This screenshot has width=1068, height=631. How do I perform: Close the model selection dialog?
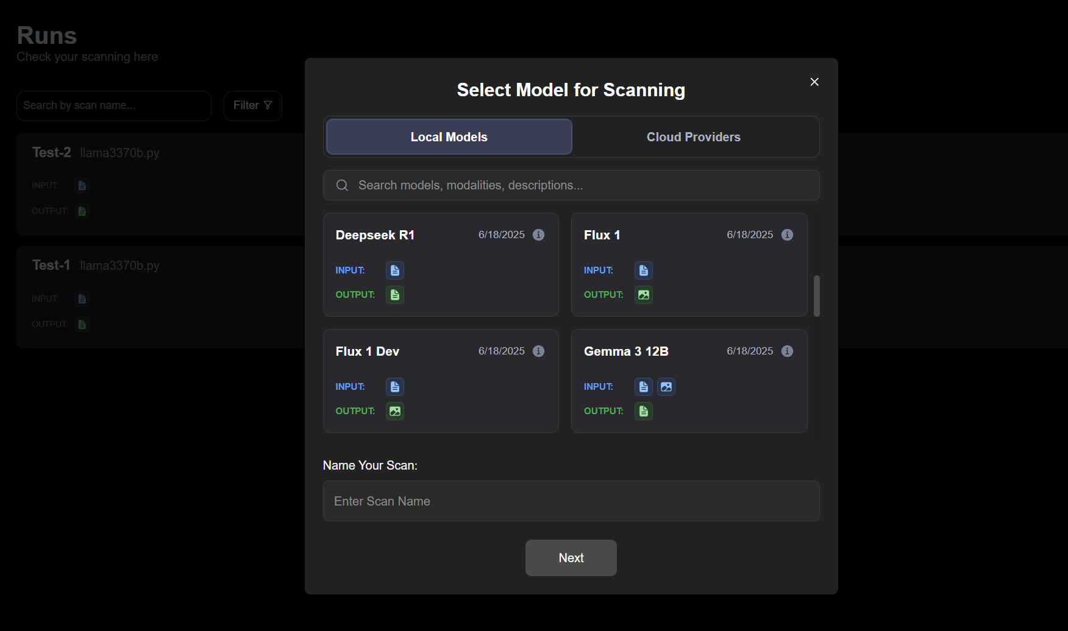[x=814, y=81]
